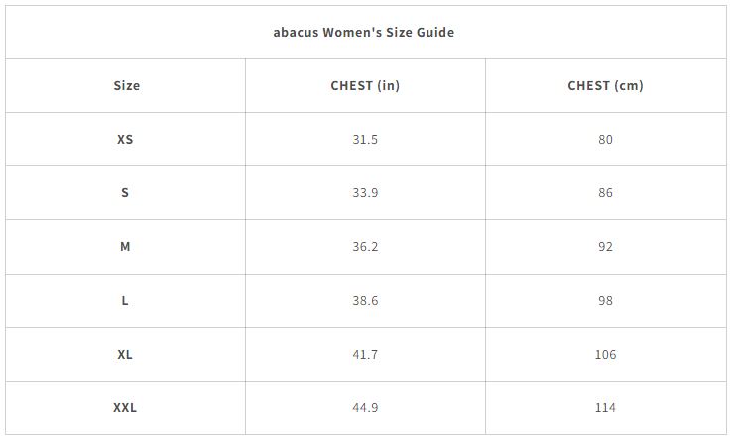Click the abacus Women's Size Guide title

pos(364,32)
